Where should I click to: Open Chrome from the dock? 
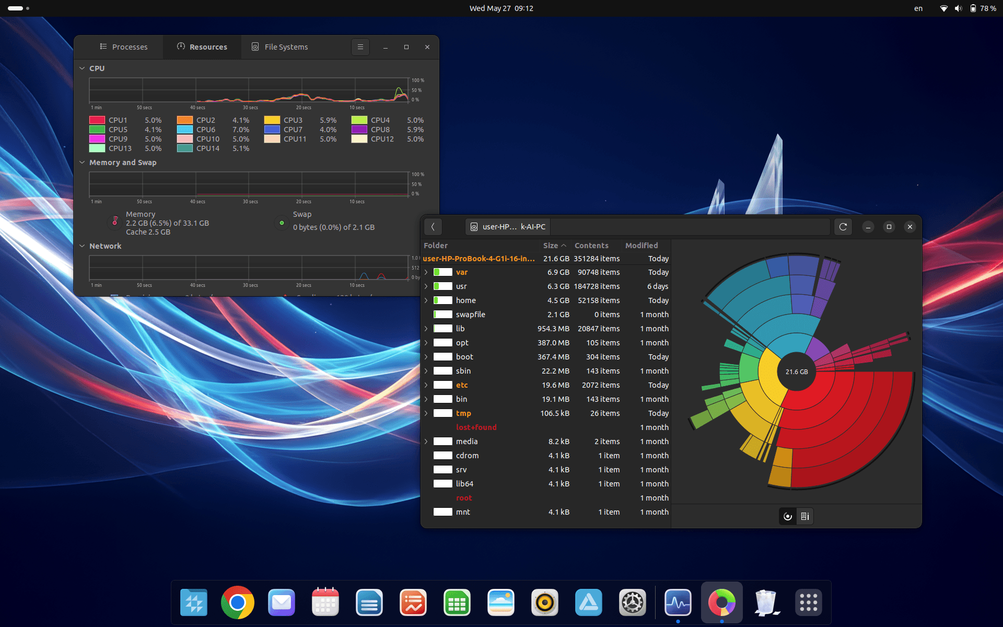tap(238, 602)
